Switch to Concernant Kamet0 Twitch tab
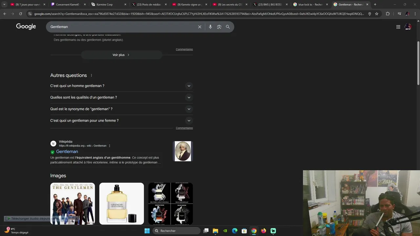420x236 pixels. pyautogui.click(x=68, y=5)
